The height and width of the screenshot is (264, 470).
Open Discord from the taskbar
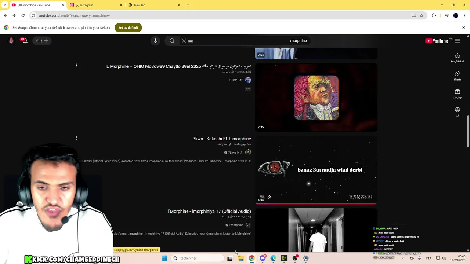(x=263, y=258)
